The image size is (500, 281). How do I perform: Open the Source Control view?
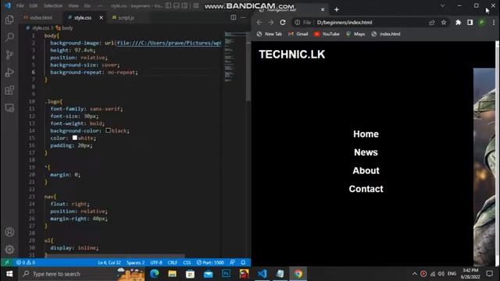[9, 55]
